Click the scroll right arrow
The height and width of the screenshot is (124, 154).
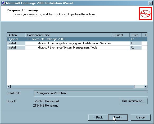click(x=146, y=87)
